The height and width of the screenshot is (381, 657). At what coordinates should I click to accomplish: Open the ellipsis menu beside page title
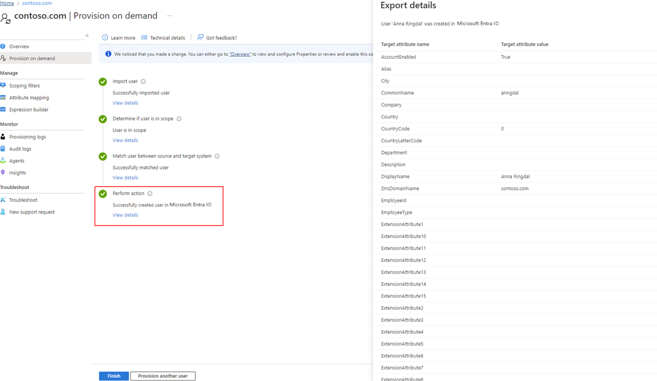(x=170, y=16)
